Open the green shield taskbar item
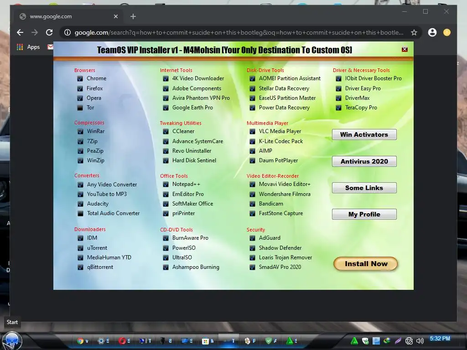Image resolution: width=467 pixels, height=350 pixels. pyautogui.click(x=271, y=341)
